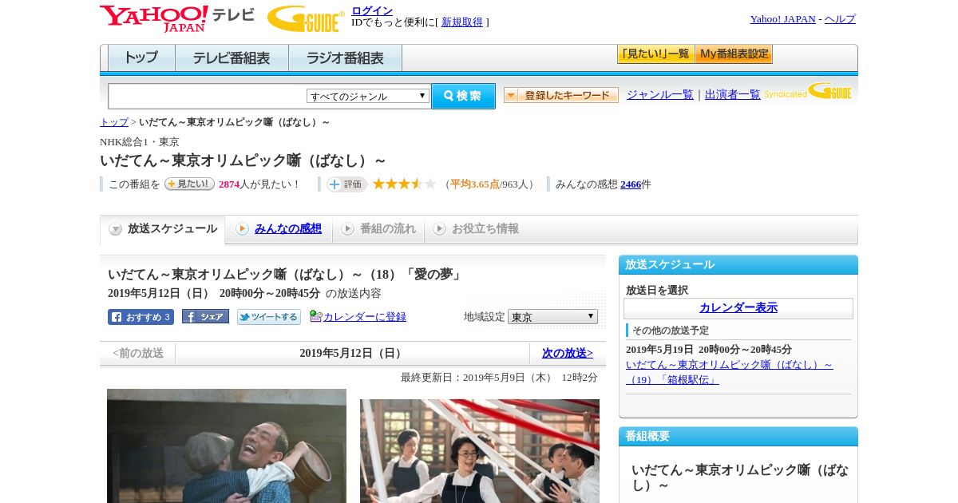The height and width of the screenshot is (503, 958).
Task: Click the Facebook おすすめ 3 button
Action: (141, 317)
